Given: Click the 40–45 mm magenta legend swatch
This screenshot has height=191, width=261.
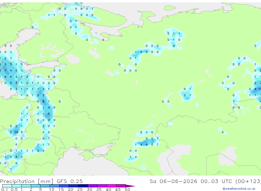Looking at the screenshot, I should coord(111,186).
